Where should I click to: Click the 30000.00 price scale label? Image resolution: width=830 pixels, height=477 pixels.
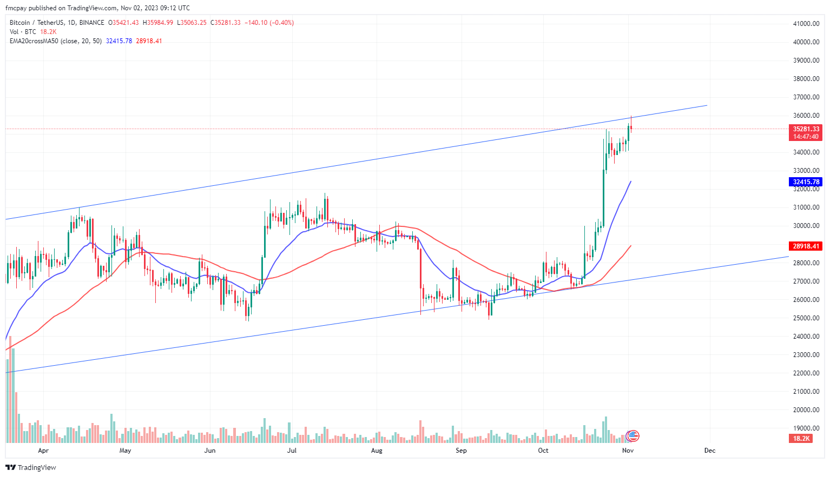[x=806, y=226]
